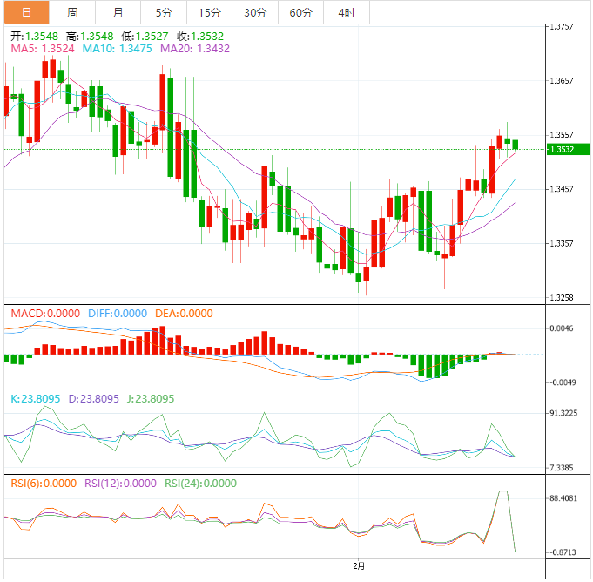Screen dimensions: 593x582
Task: Click the RSI spike peak near the chart's right edge
Action: tap(503, 491)
